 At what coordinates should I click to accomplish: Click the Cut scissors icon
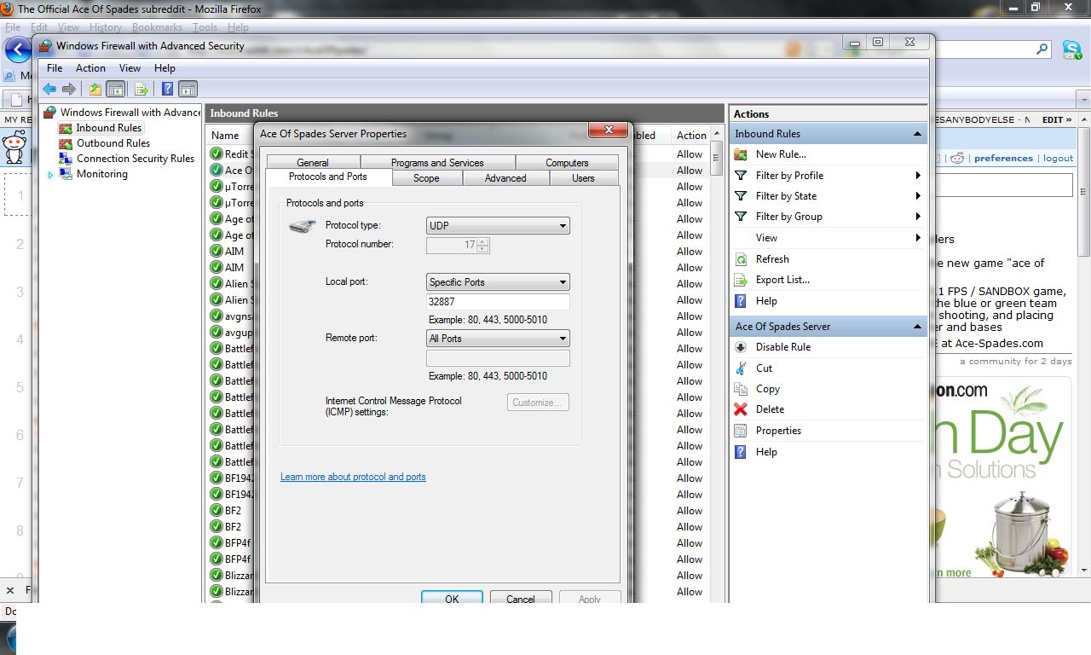point(741,368)
